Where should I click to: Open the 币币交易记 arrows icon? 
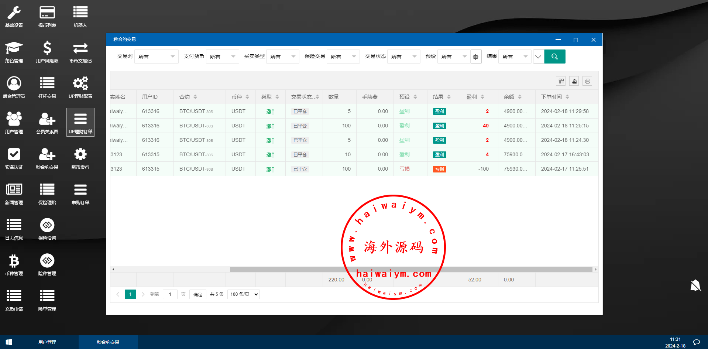(80, 48)
